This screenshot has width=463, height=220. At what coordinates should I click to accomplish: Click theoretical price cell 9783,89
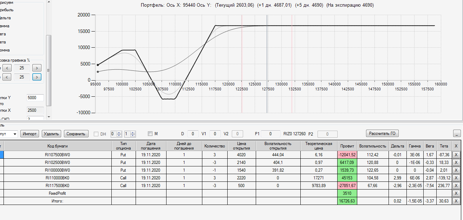point(319,185)
